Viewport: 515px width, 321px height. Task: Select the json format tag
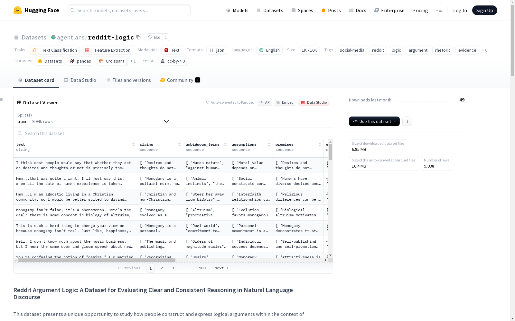pos(217,50)
